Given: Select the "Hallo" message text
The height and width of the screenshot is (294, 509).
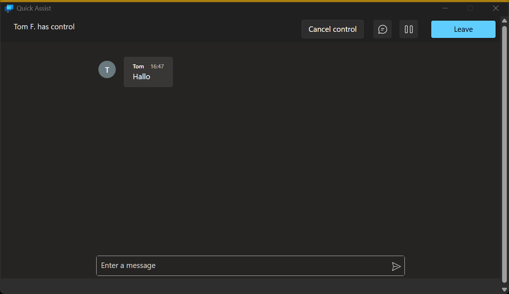Looking at the screenshot, I should (141, 77).
